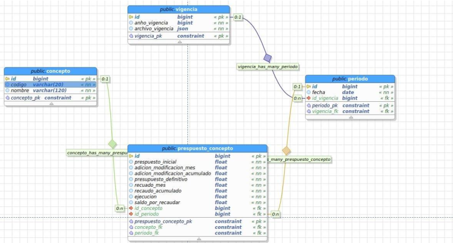Click the column icon beside fecha

click(308, 92)
